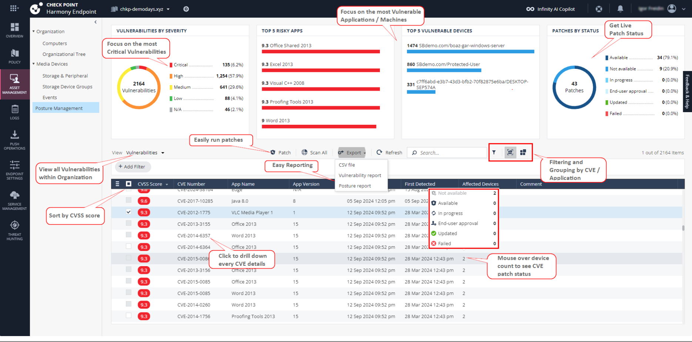Click Scan All in toolbar
Screen dimensions: 692x342
pos(314,152)
